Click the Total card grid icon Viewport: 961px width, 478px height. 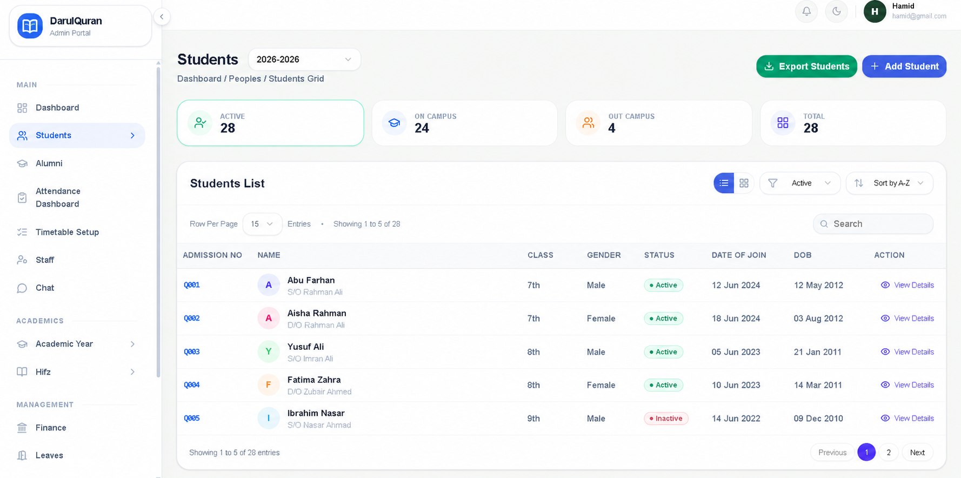[x=783, y=123]
